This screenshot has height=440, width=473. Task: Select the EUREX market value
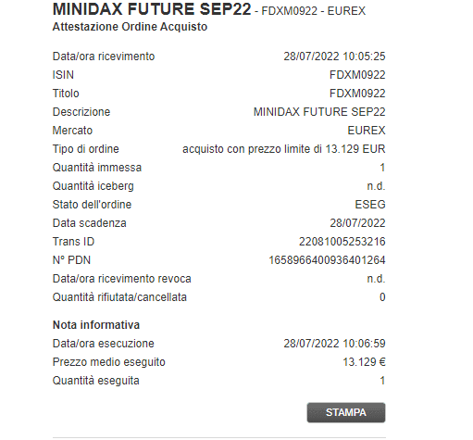click(x=367, y=131)
